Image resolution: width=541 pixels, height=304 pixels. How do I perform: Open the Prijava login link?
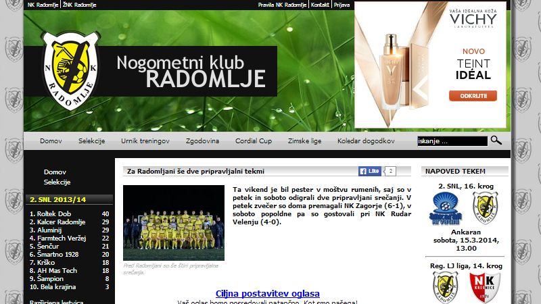pyautogui.click(x=342, y=5)
